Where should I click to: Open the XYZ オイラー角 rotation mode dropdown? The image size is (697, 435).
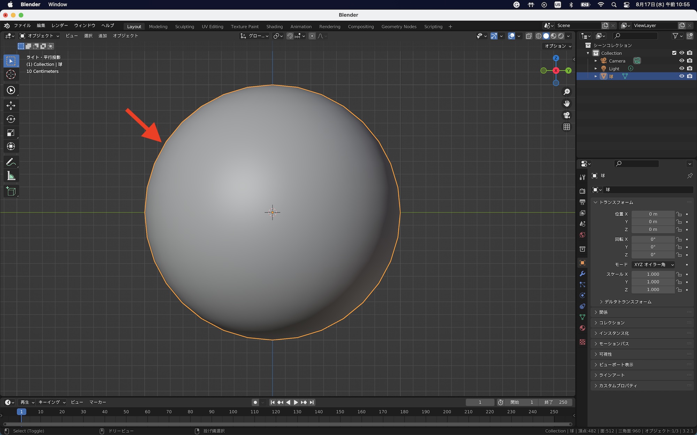tap(653, 264)
